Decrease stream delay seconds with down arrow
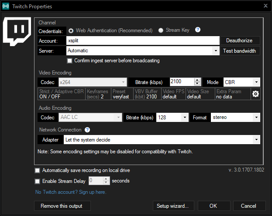The height and width of the screenshot is (216, 272). (x=106, y=182)
